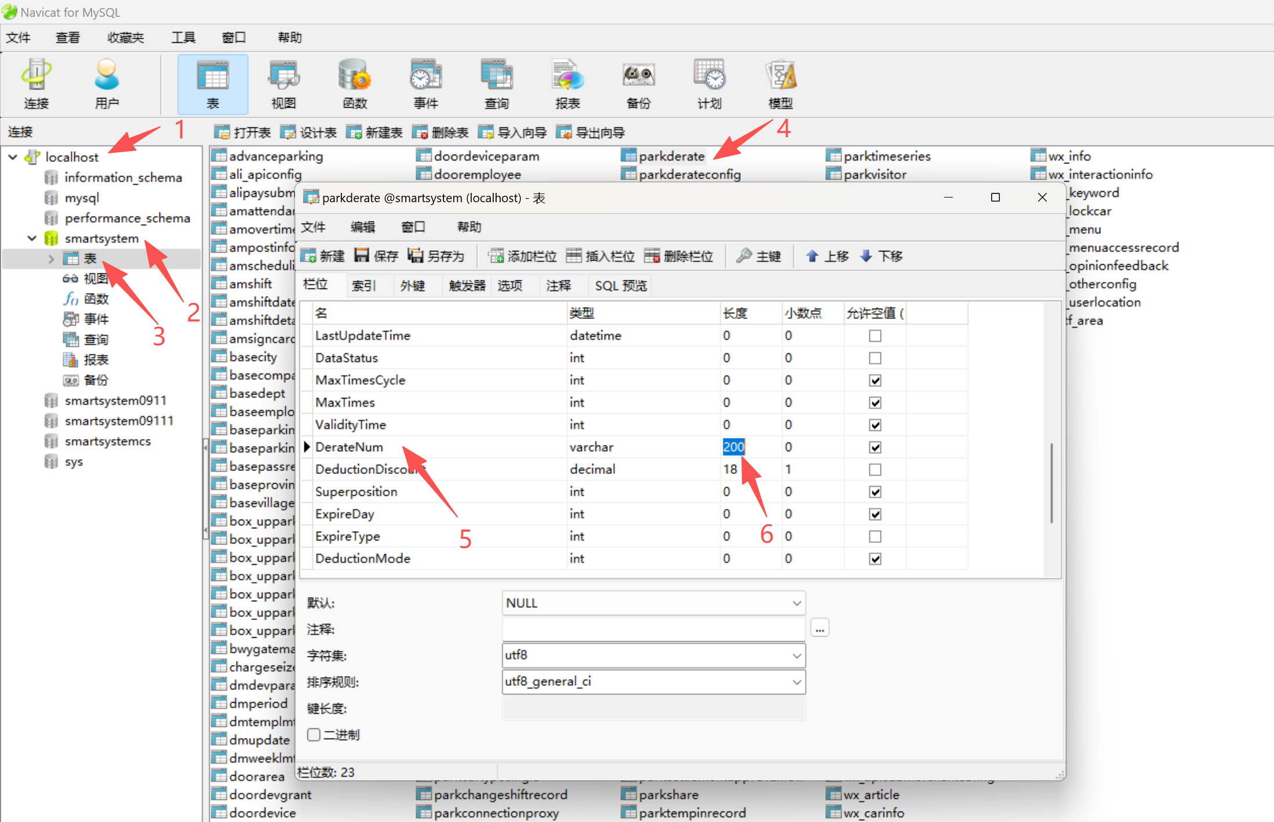1274x822 pixels.
Task: Uncheck allow-null for MaxTimesCycle row
Action: [875, 381]
